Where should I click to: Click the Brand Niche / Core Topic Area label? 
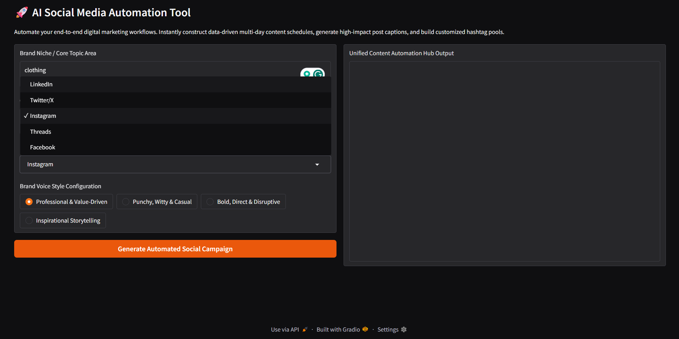[58, 53]
